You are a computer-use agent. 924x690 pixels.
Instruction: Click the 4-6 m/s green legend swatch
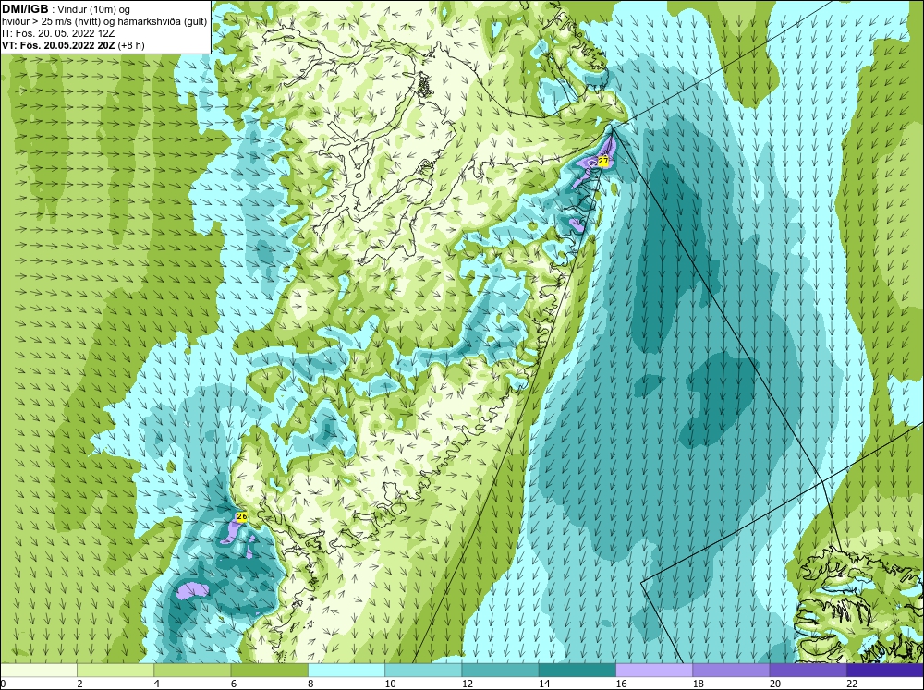click(193, 671)
